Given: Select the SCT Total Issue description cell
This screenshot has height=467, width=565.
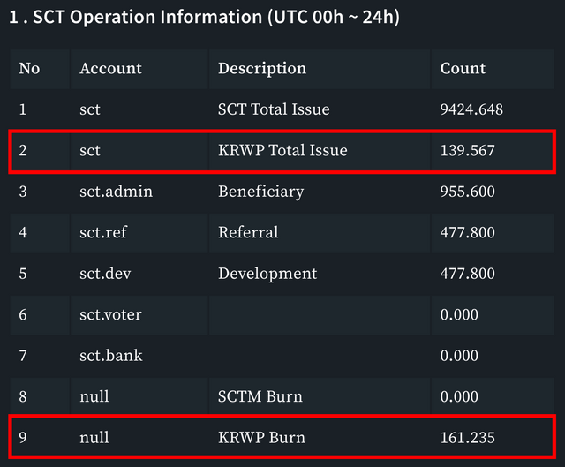Looking at the screenshot, I should [274, 109].
